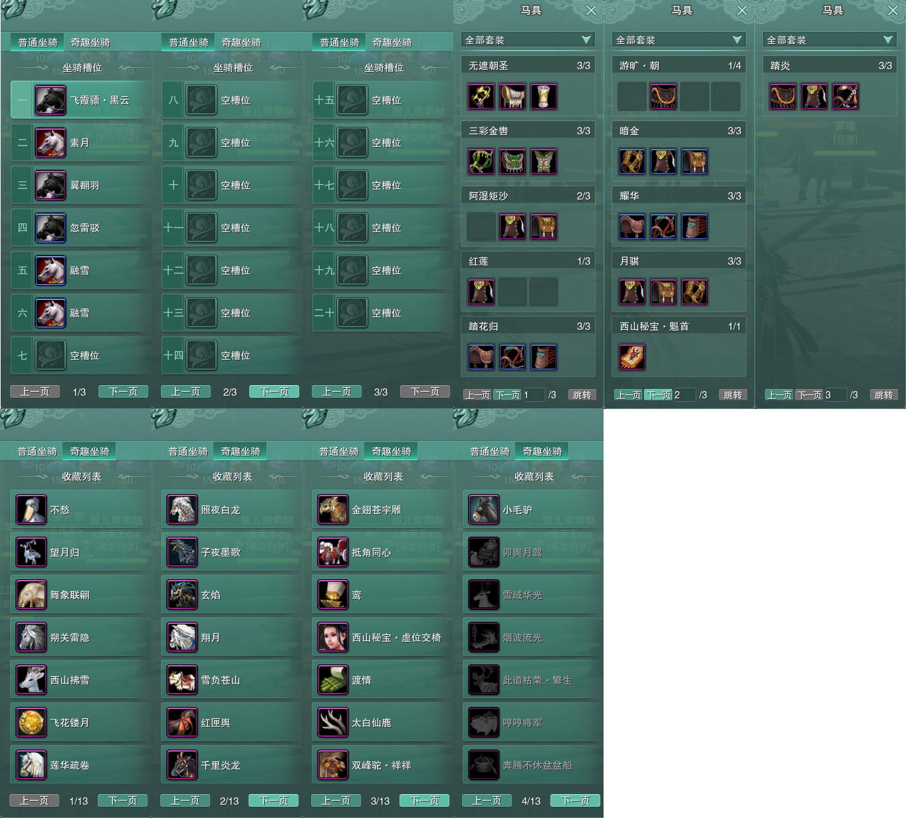Open 全部套装 dropdown above 踏炎 set
Viewport: 906px width, 818px height.
pos(830,40)
